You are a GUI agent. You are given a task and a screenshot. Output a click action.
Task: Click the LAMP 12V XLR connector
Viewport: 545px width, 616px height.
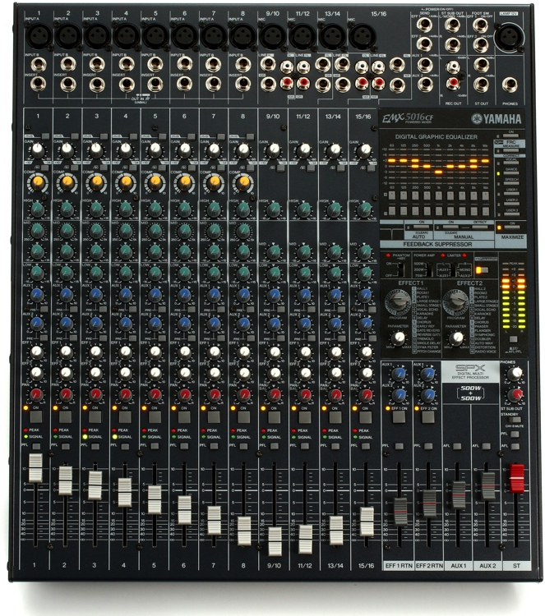(x=509, y=36)
